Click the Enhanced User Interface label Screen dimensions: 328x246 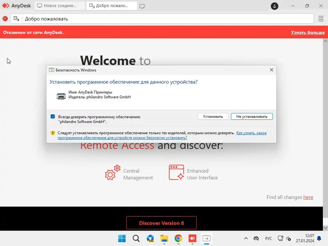point(202,174)
